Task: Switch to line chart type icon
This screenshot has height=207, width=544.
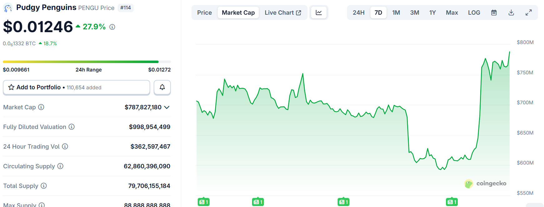Action: (x=319, y=12)
